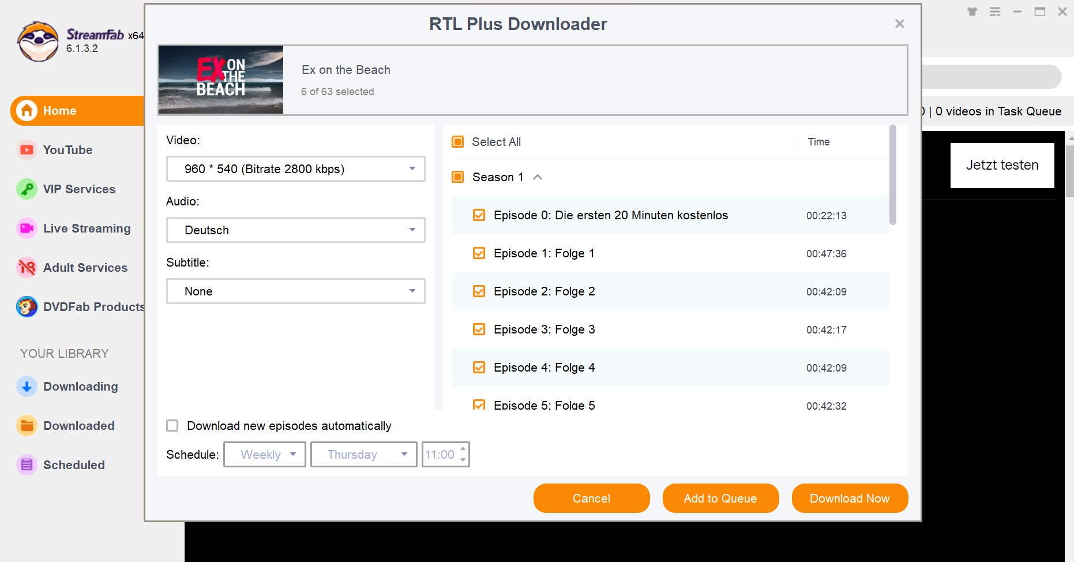Click the shirt skin icon in title bar
This screenshot has height=562, width=1074.
pos(972,12)
